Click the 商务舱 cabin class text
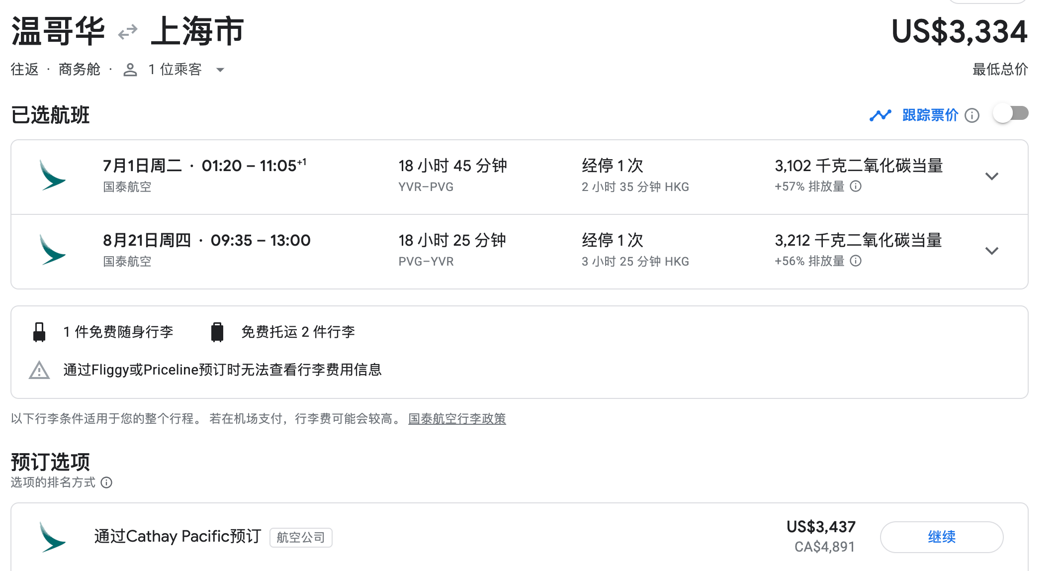Image resolution: width=1061 pixels, height=571 pixels. [x=80, y=69]
